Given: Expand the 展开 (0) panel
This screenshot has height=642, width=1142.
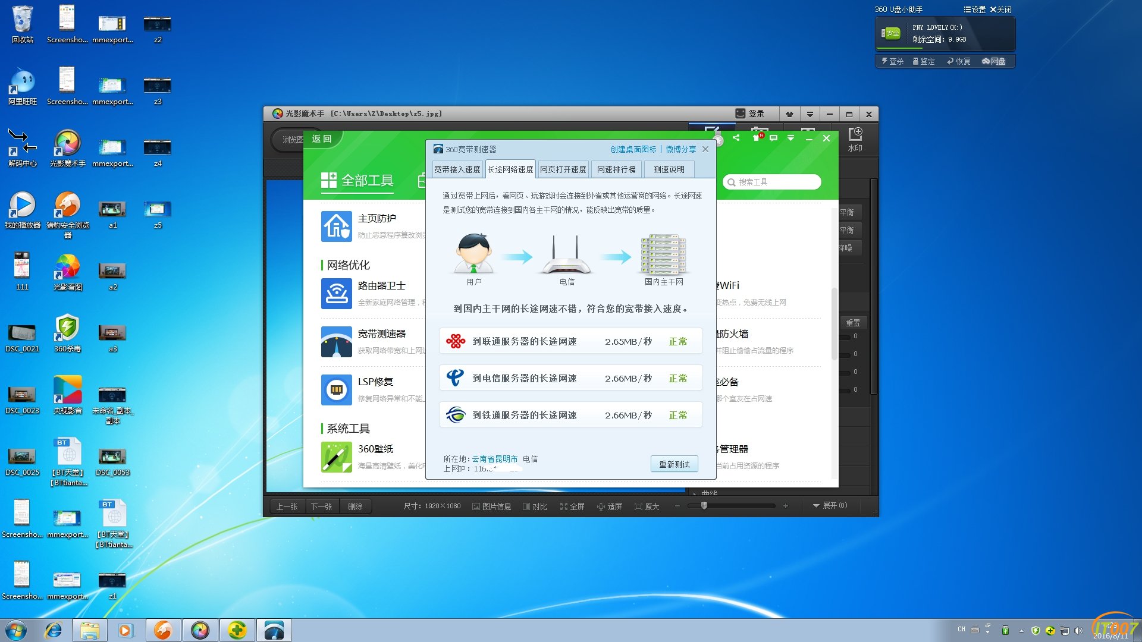Looking at the screenshot, I should coord(830,506).
